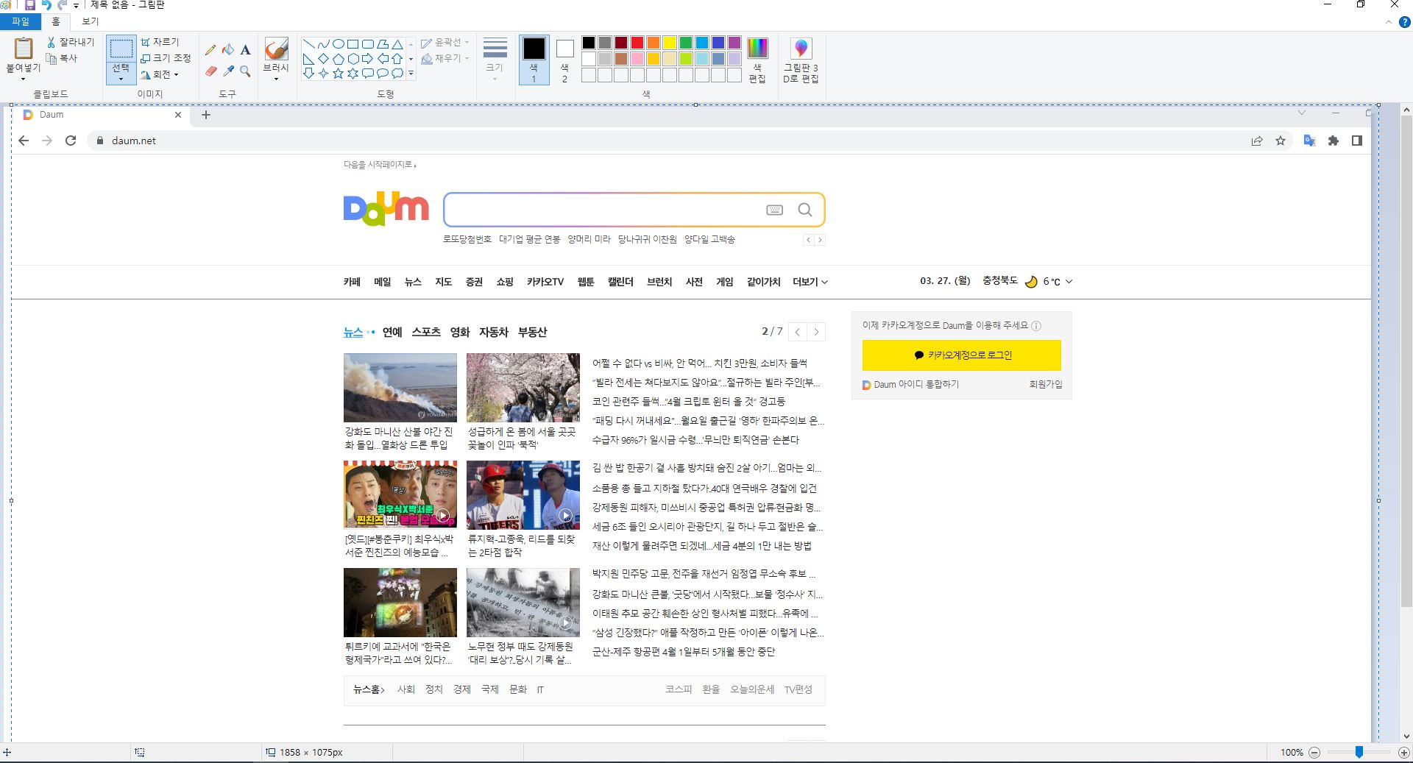Screen dimensions: 1413x763
Task: Choose the Triangle shape
Action: pos(397,44)
